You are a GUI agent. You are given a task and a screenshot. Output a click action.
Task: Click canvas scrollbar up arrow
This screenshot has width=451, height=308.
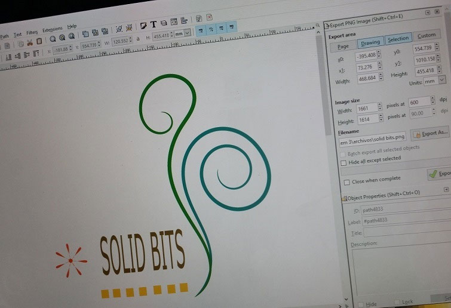[318, 32]
